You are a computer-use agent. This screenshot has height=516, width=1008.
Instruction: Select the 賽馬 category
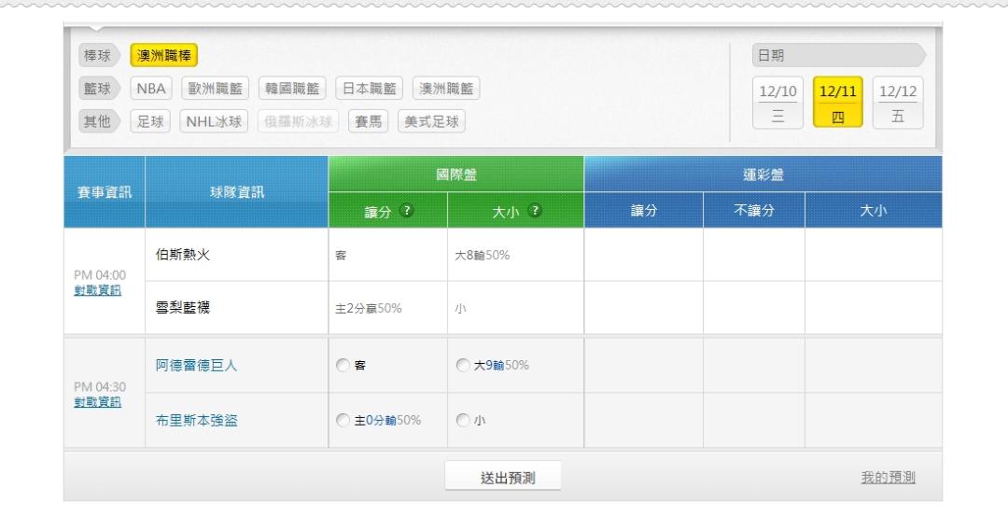point(369,121)
